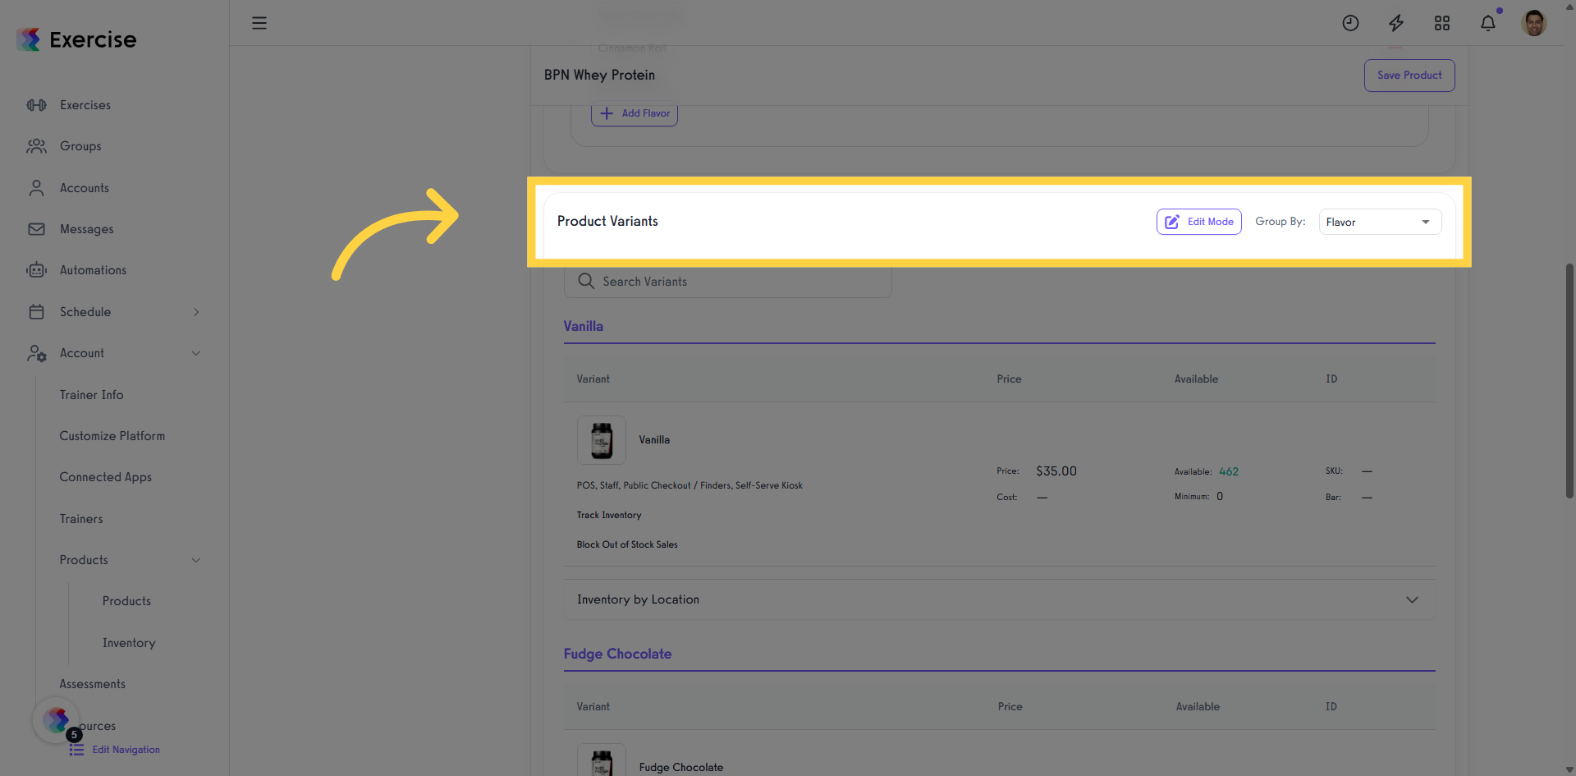Focus the Search Variants field
This screenshot has height=776, width=1576.
coord(728,282)
